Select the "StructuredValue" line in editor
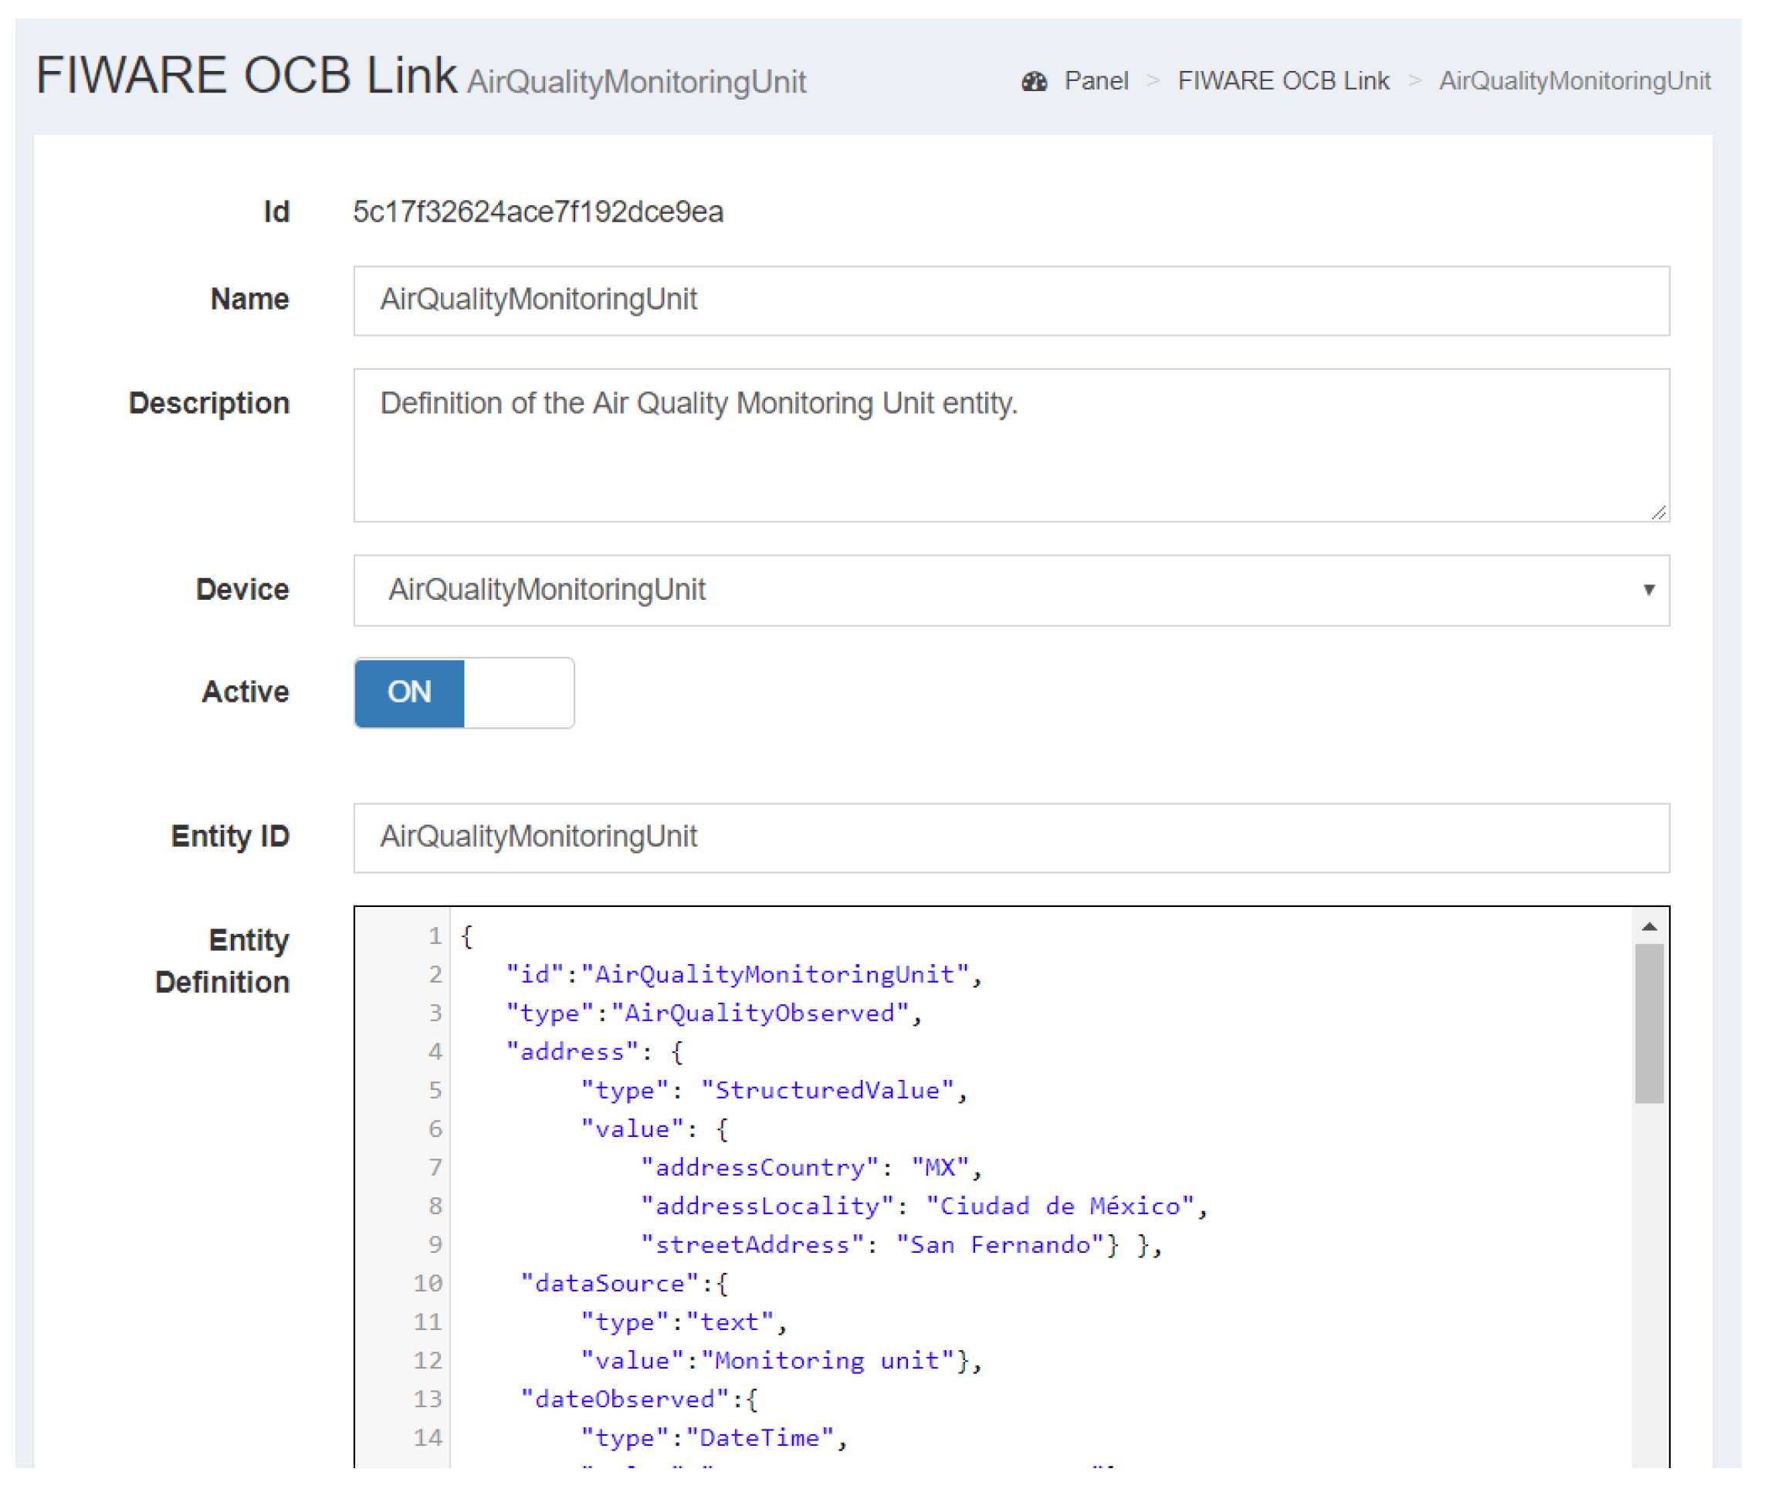 [774, 1091]
